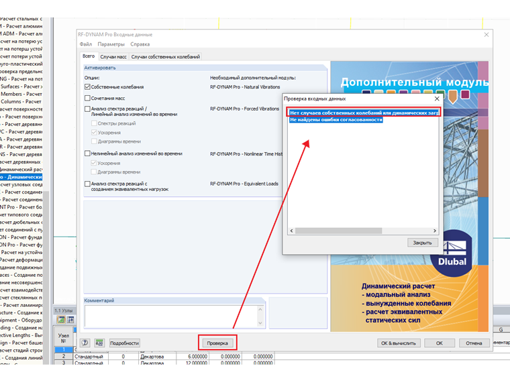510x382 pixels.
Task: Click 'RF-DYNAM Pro - Natural Vibrations' text
Action: coord(245,87)
